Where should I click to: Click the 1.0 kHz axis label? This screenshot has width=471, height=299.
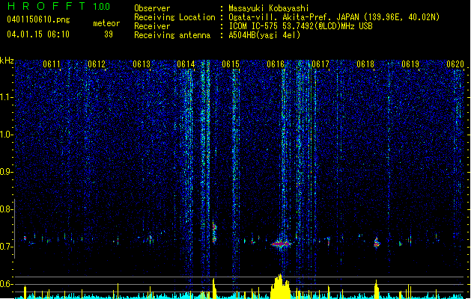(x=6, y=135)
